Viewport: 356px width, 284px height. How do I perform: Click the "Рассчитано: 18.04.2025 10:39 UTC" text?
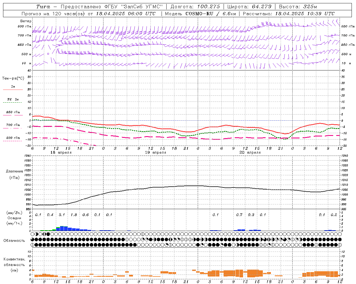tap(289, 14)
